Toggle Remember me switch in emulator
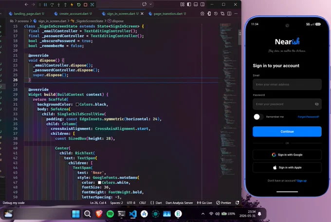The height and width of the screenshot is (222, 331). tap(258, 117)
